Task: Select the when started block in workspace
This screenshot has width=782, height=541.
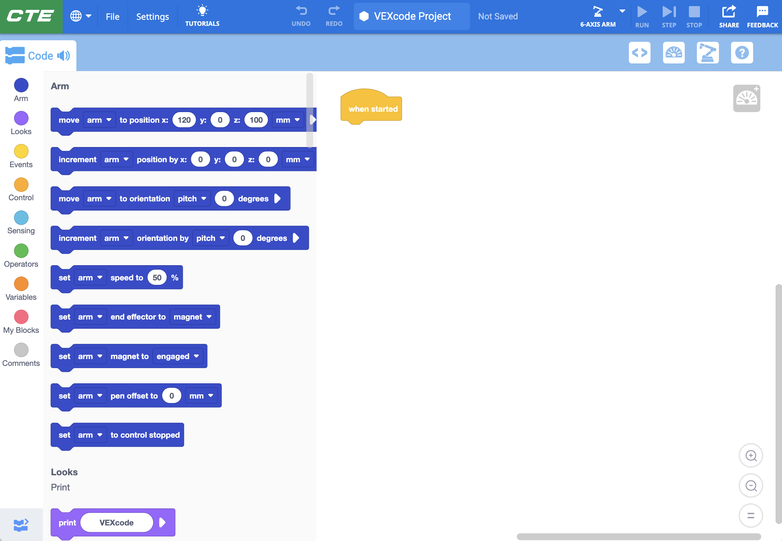Action: 372,109
